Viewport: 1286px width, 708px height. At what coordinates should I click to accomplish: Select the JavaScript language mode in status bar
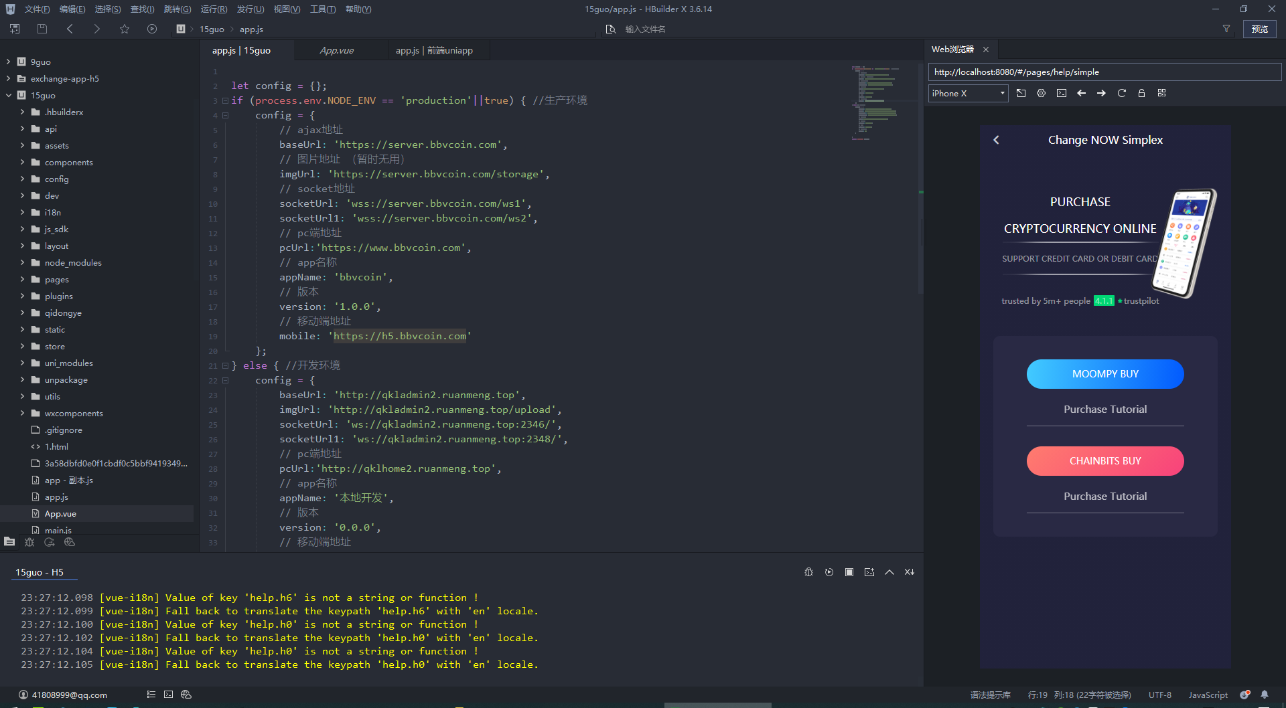[1208, 695]
